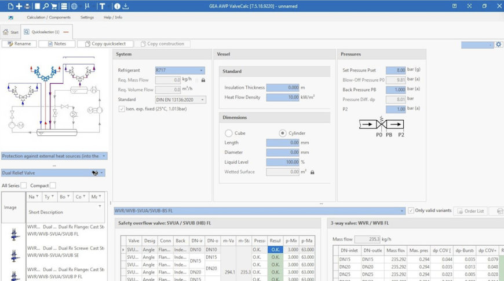The width and height of the screenshot is (504, 281).
Task: Click the stacked list icon in title bar
Action: pos(64,6)
